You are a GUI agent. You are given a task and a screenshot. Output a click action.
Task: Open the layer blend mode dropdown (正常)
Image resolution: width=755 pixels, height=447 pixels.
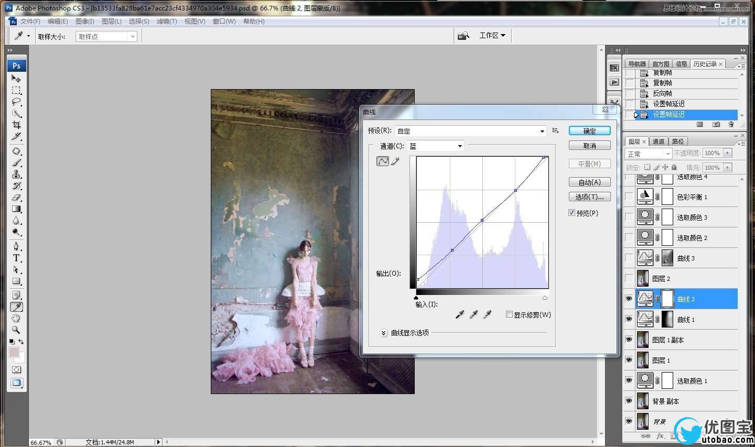tap(648, 154)
